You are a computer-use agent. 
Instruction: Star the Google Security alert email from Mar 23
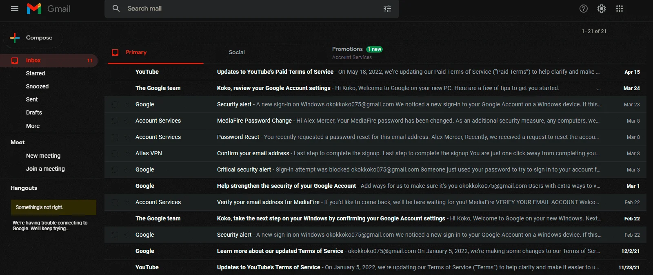click(x=127, y=104)
